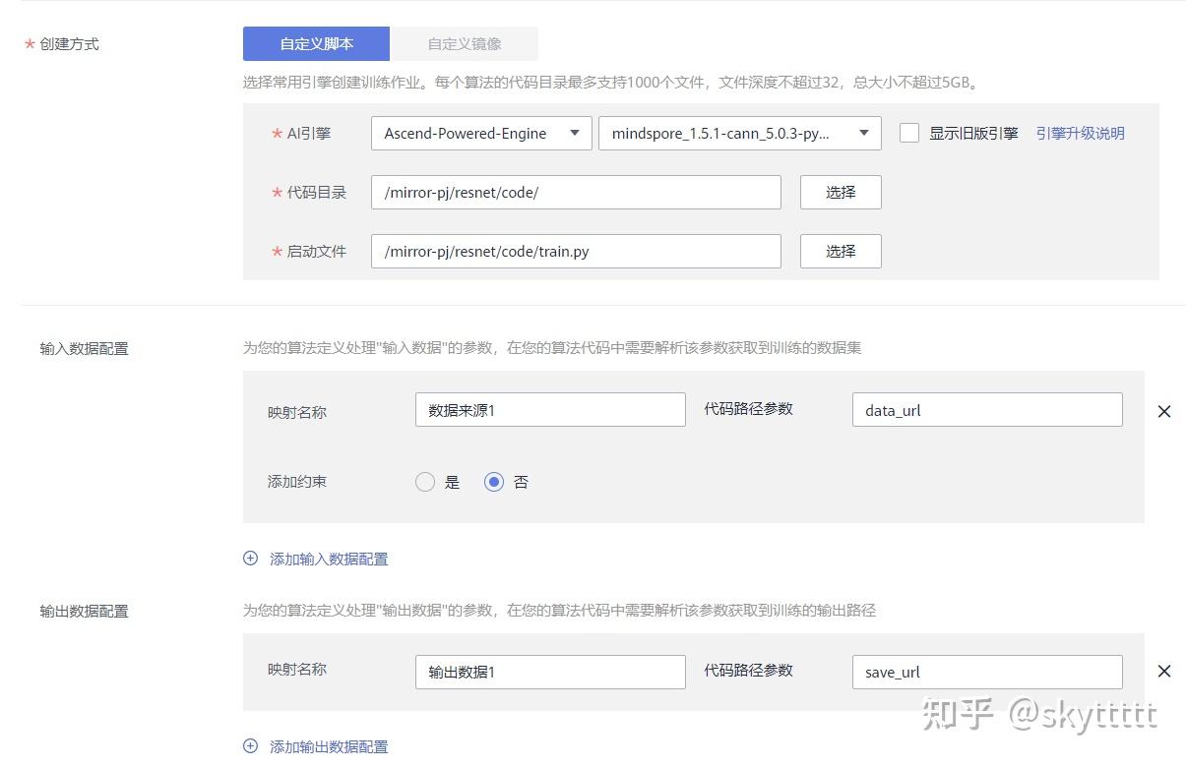Remove the 输出数据1 mapping via its X icon

pos(1164,671)
